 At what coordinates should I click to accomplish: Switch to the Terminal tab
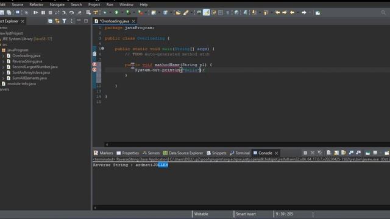pyautogui.click(x=239, y=153)
